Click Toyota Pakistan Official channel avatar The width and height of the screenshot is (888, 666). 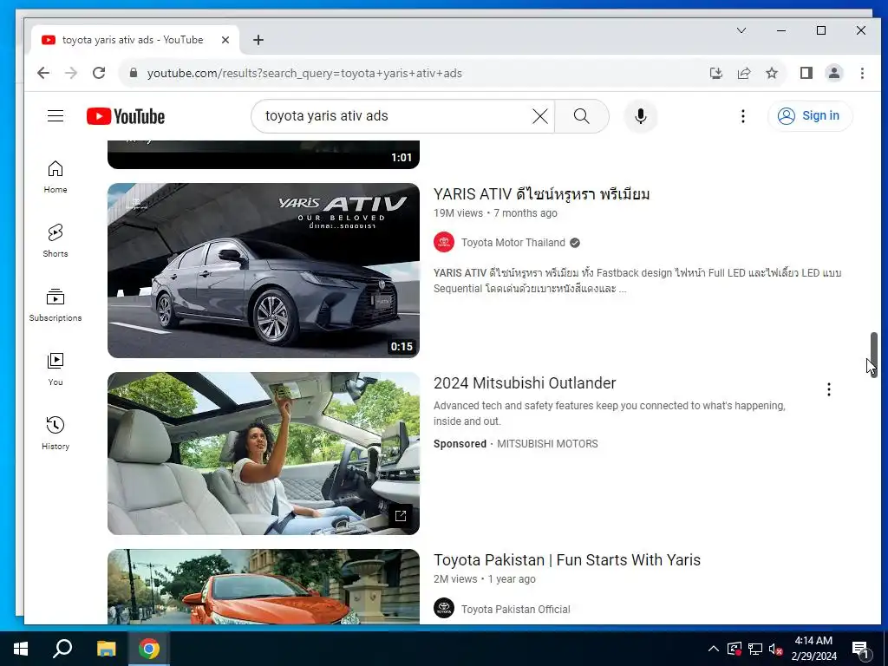[444, 608]
